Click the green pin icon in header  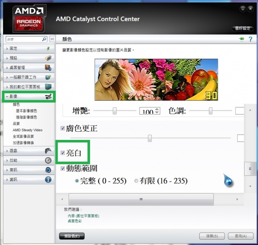(x=242, y=39)
